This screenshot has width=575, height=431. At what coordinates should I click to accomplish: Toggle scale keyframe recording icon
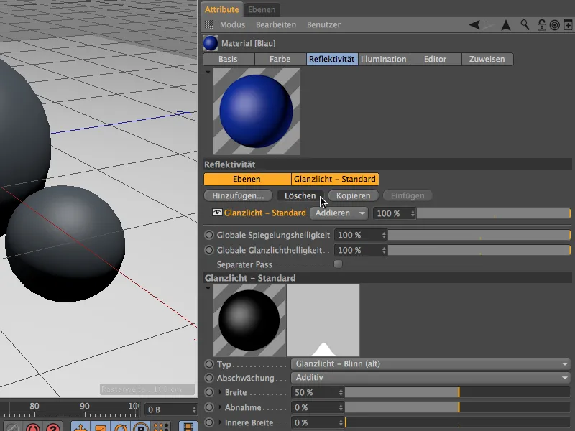101,427
